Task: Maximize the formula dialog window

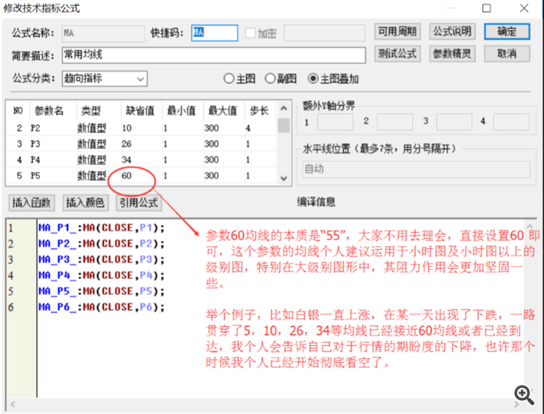Action: pos(487,8)
